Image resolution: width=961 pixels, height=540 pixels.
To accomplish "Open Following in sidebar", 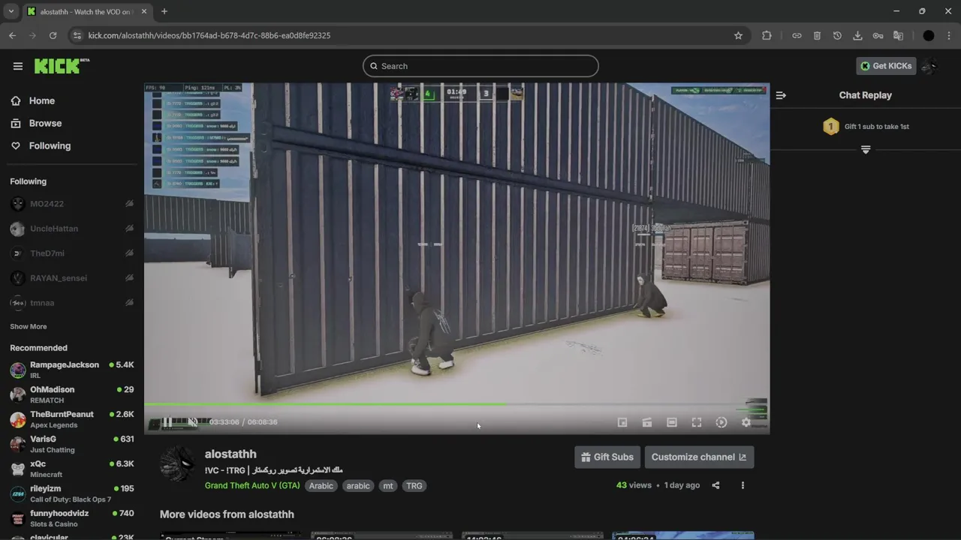I will click(50, 145).
